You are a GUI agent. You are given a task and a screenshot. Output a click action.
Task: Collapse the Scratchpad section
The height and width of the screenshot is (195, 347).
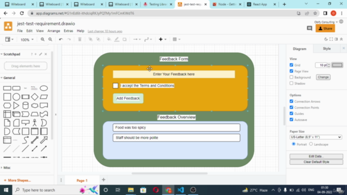[10, 54]
